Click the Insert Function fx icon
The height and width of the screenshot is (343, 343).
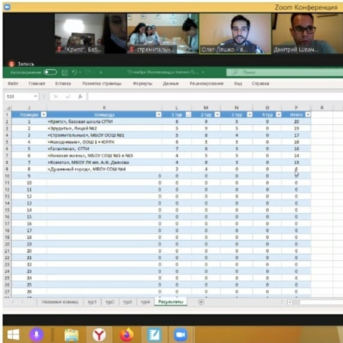coord(80,97)
